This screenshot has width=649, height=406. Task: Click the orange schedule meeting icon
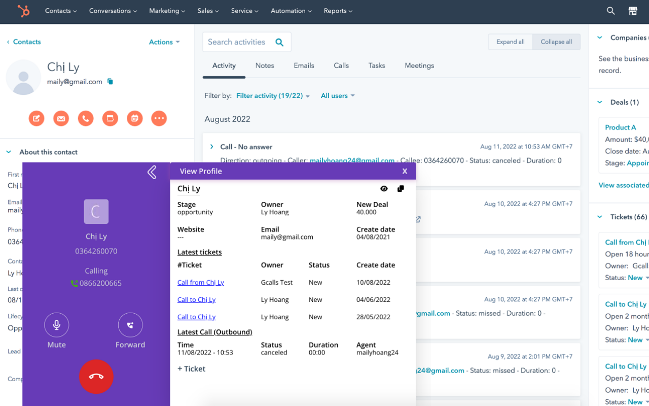pos(134,118)
